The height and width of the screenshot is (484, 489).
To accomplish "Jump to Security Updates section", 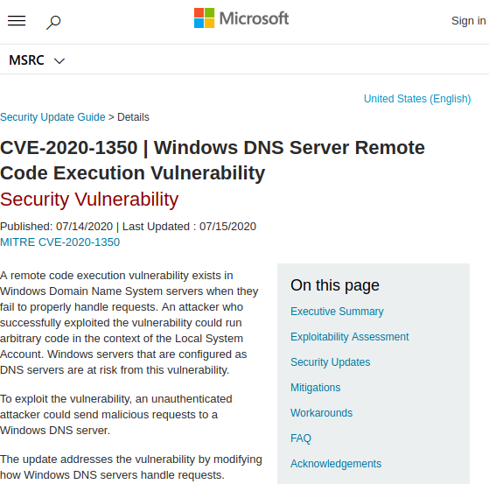I will pyautogui.click(x=331, y=362).
